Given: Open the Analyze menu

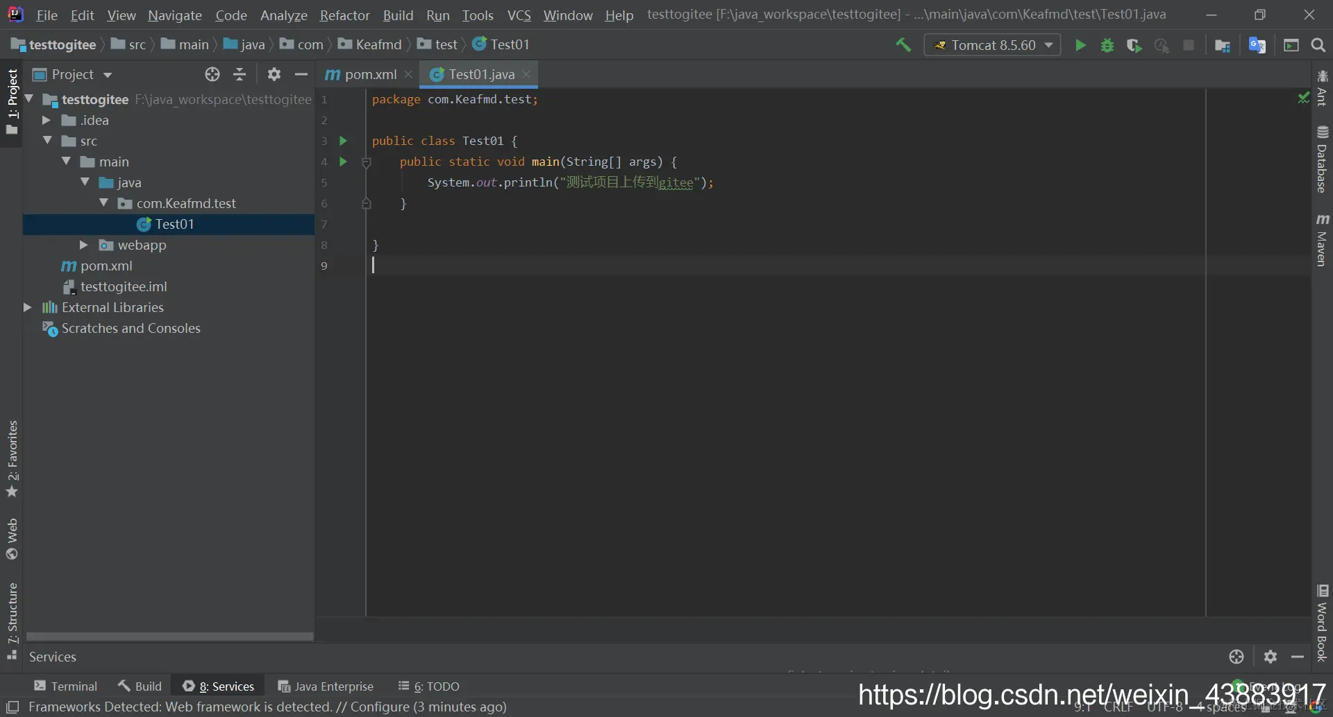Looking at the screenshot, I should pyautogui.click(x=284, y=15).
